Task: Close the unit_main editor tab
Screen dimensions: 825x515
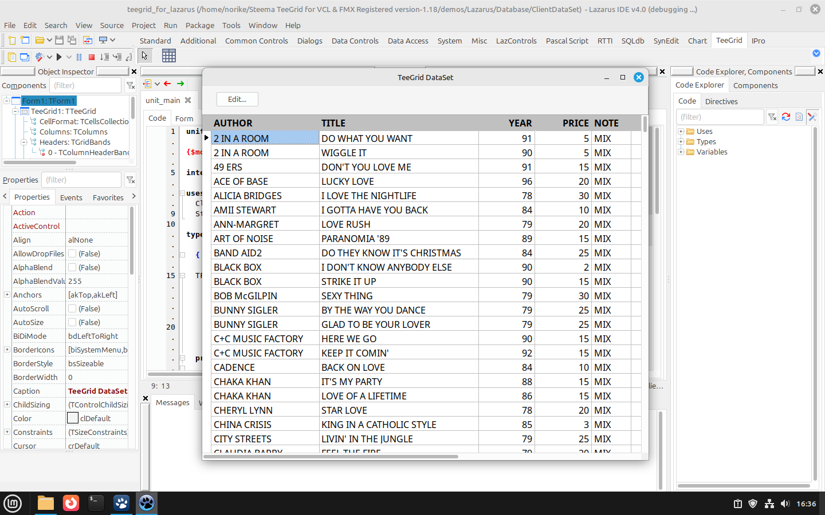Action: click(x=188, y=100)
